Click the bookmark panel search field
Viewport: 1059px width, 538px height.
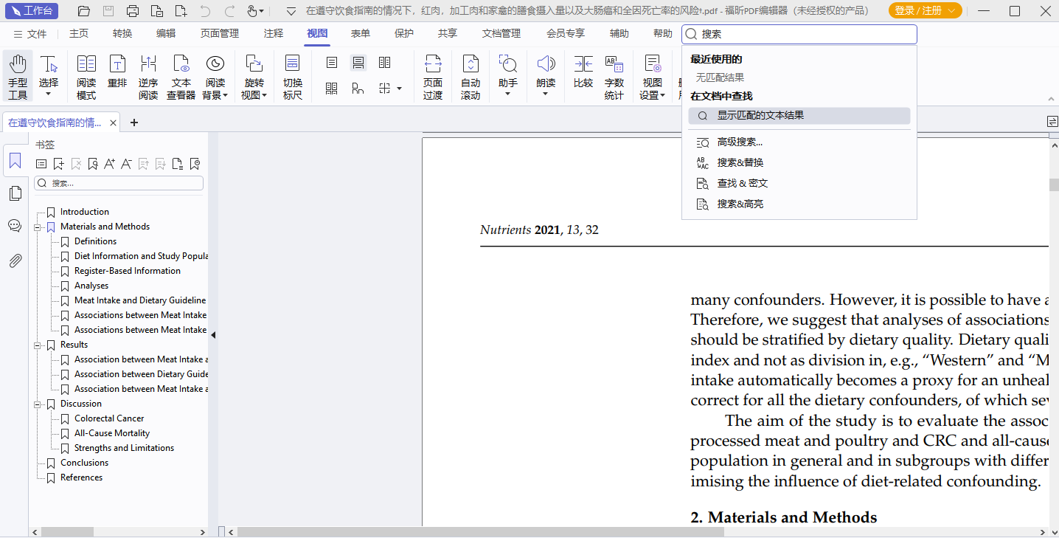point(119,183)
